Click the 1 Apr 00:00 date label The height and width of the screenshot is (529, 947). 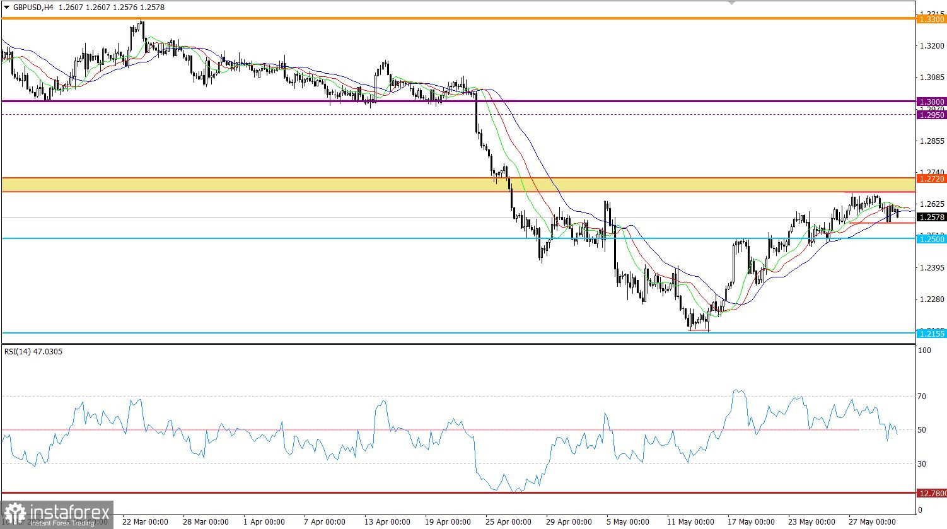[264, 522]
